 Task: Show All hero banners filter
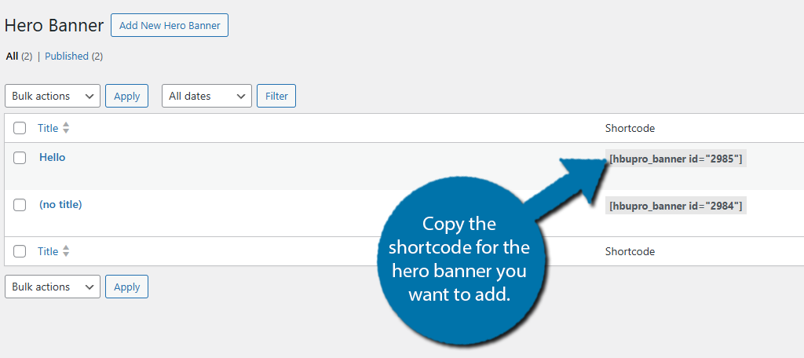[12, 57]
